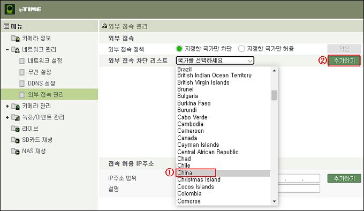Open 외부 접속 관리 menu item
This screenshot has width=364, height=211.
pos(45,95)
